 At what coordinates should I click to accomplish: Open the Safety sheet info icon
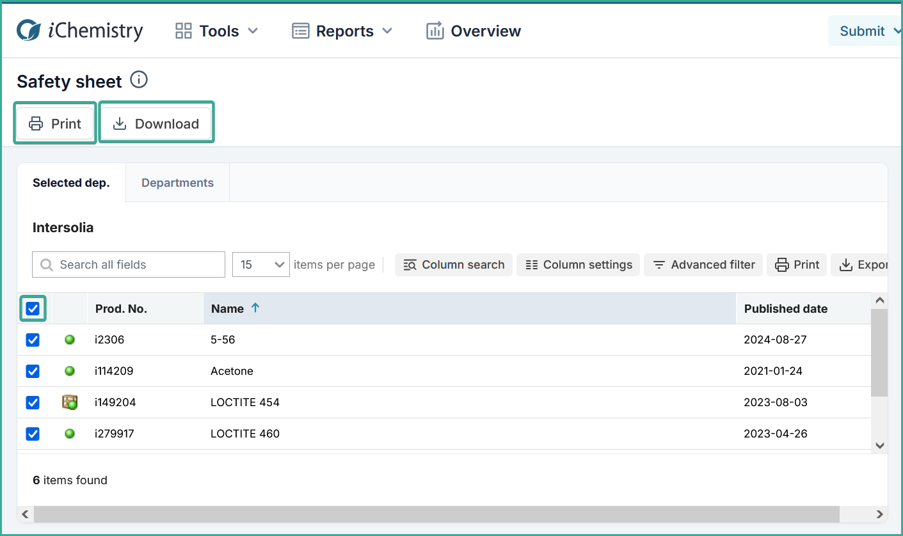click(139, 80)
